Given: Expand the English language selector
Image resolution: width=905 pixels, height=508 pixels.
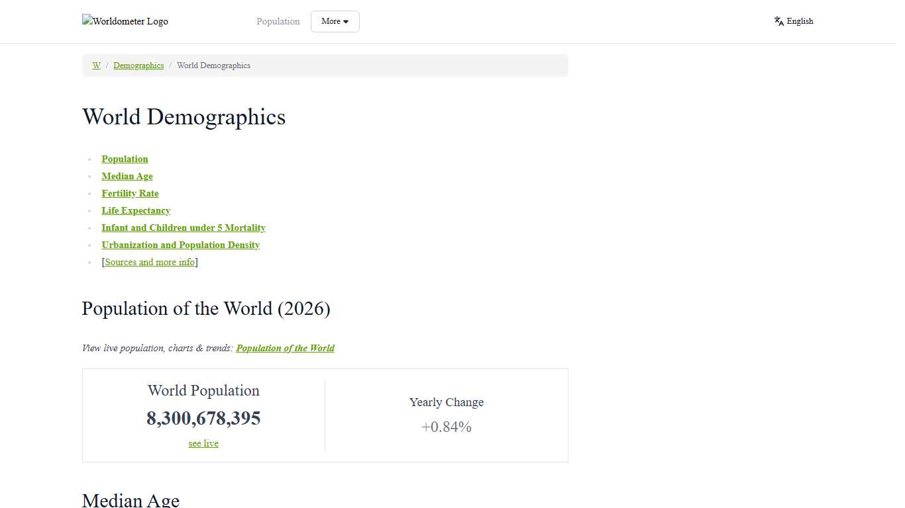Looking at the screenshot, I should coord(799,21).
